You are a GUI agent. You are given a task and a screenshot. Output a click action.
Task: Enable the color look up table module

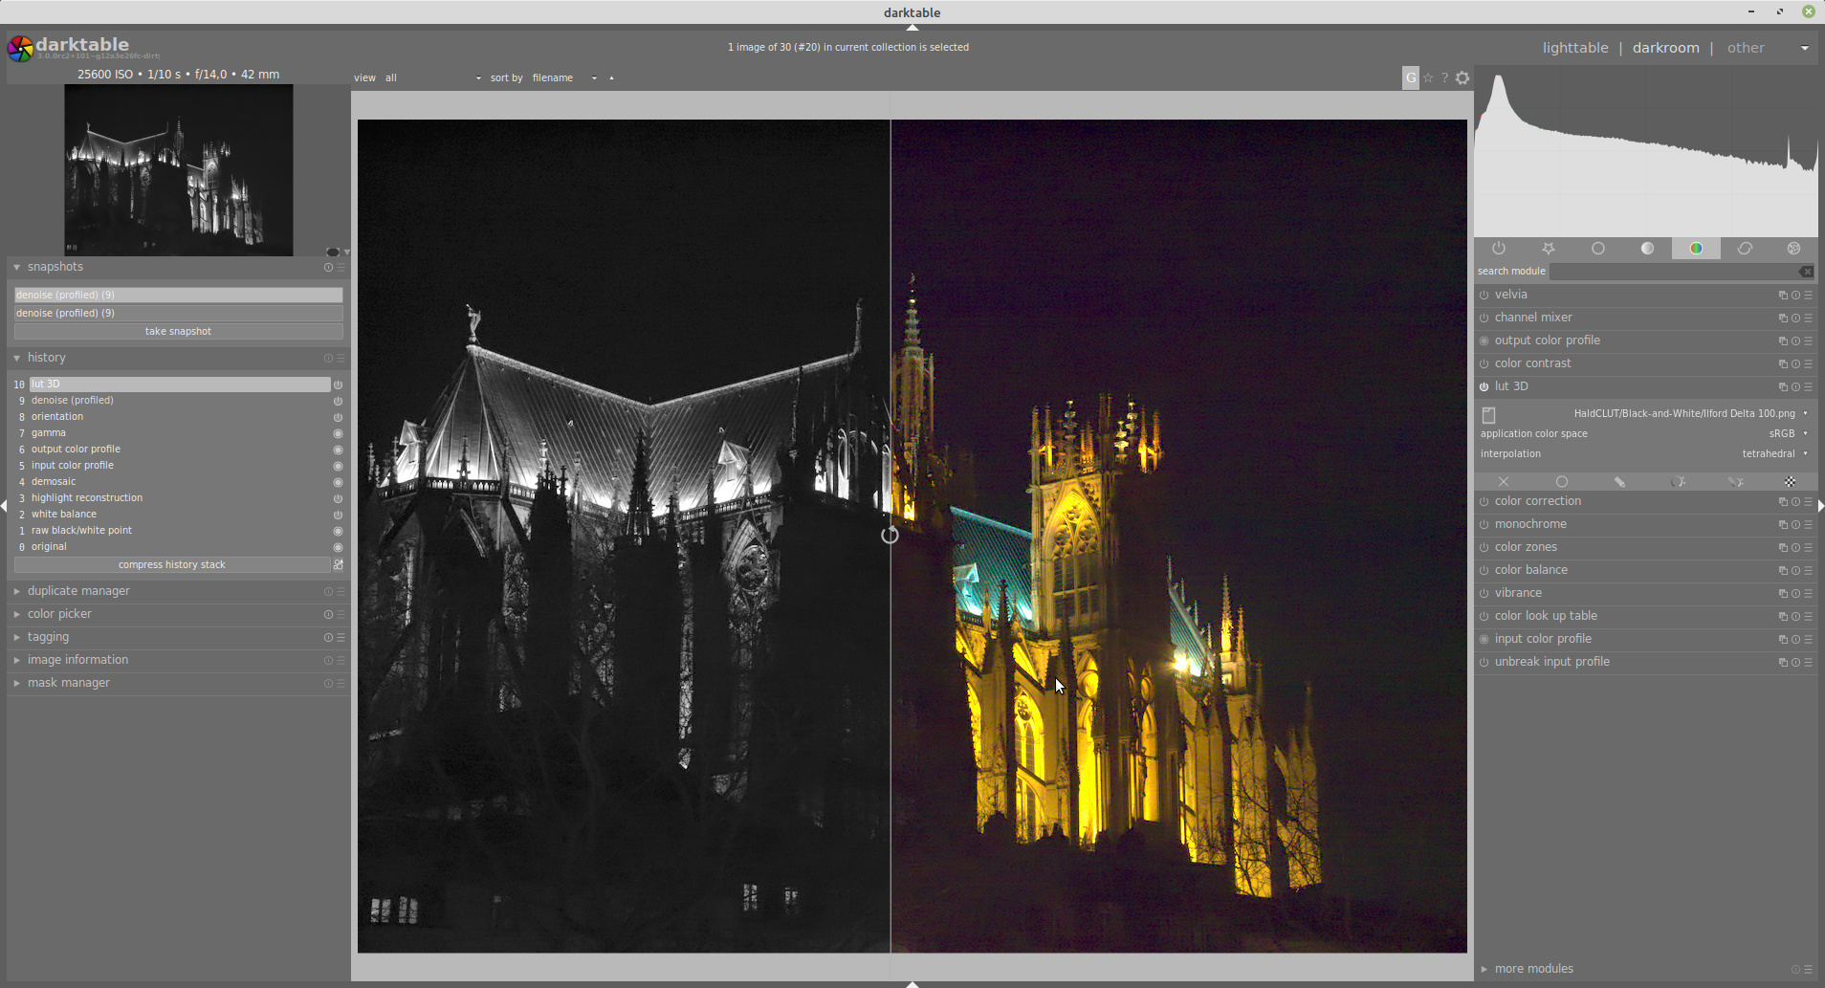click(1484, 617)
